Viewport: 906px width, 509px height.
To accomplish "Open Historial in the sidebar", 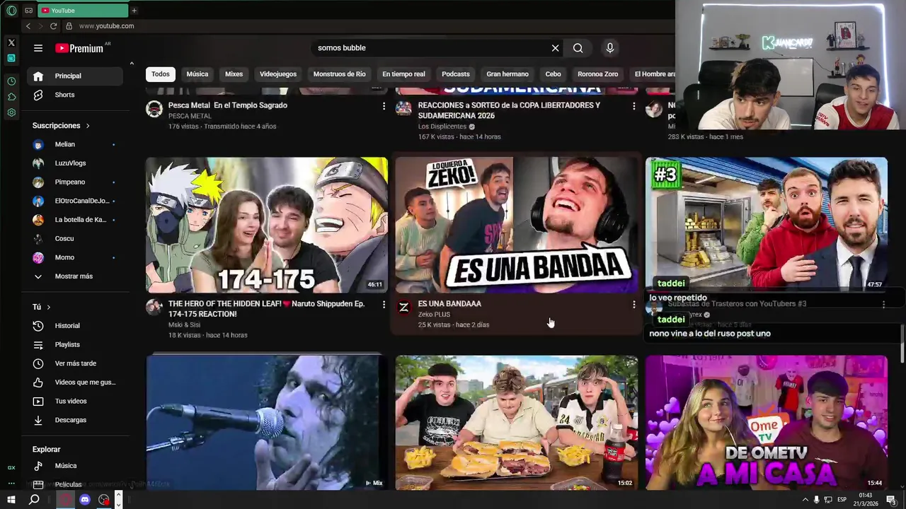I will pos(75,326).
